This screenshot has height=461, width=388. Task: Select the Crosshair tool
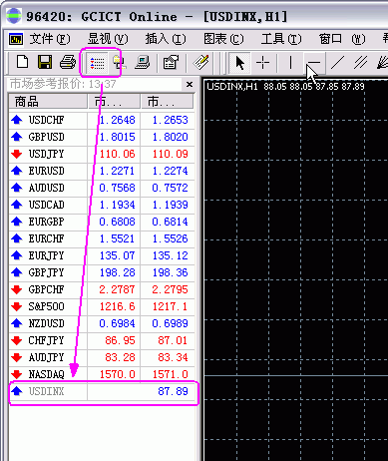pyautogui.click(x=262, y=63)
